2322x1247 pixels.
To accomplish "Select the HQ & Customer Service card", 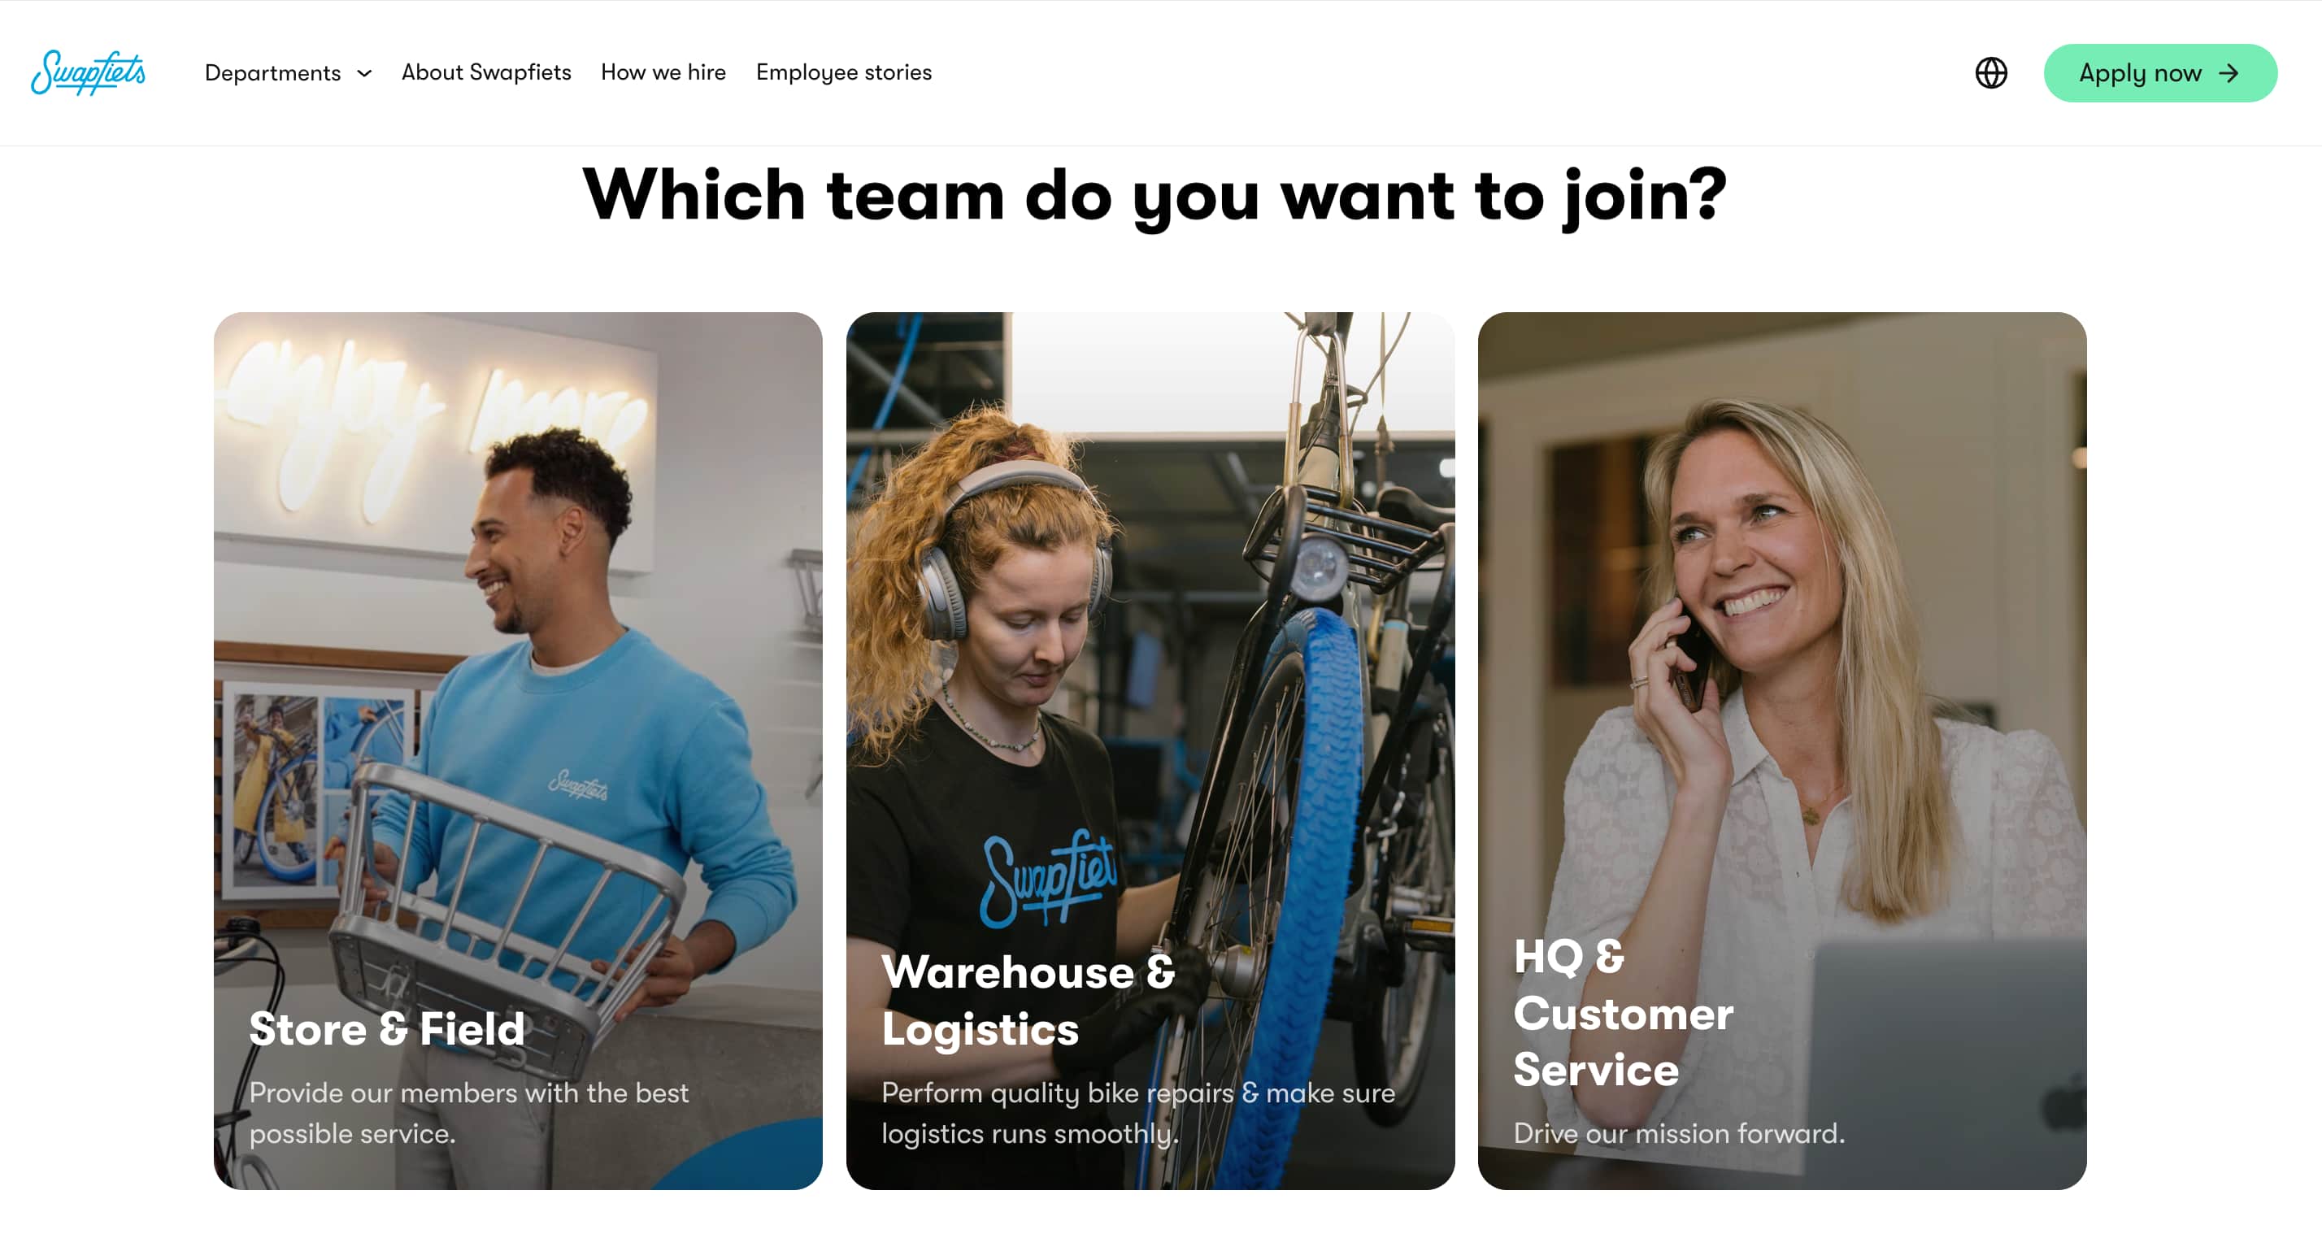I will click(x=1782, y=750).
